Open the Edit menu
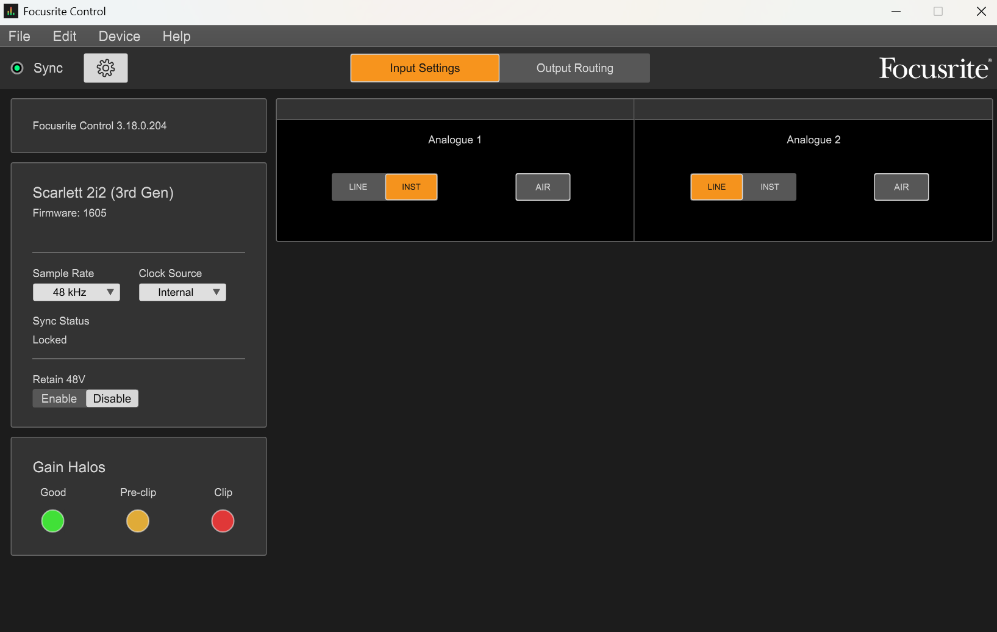 coord(65,36)
